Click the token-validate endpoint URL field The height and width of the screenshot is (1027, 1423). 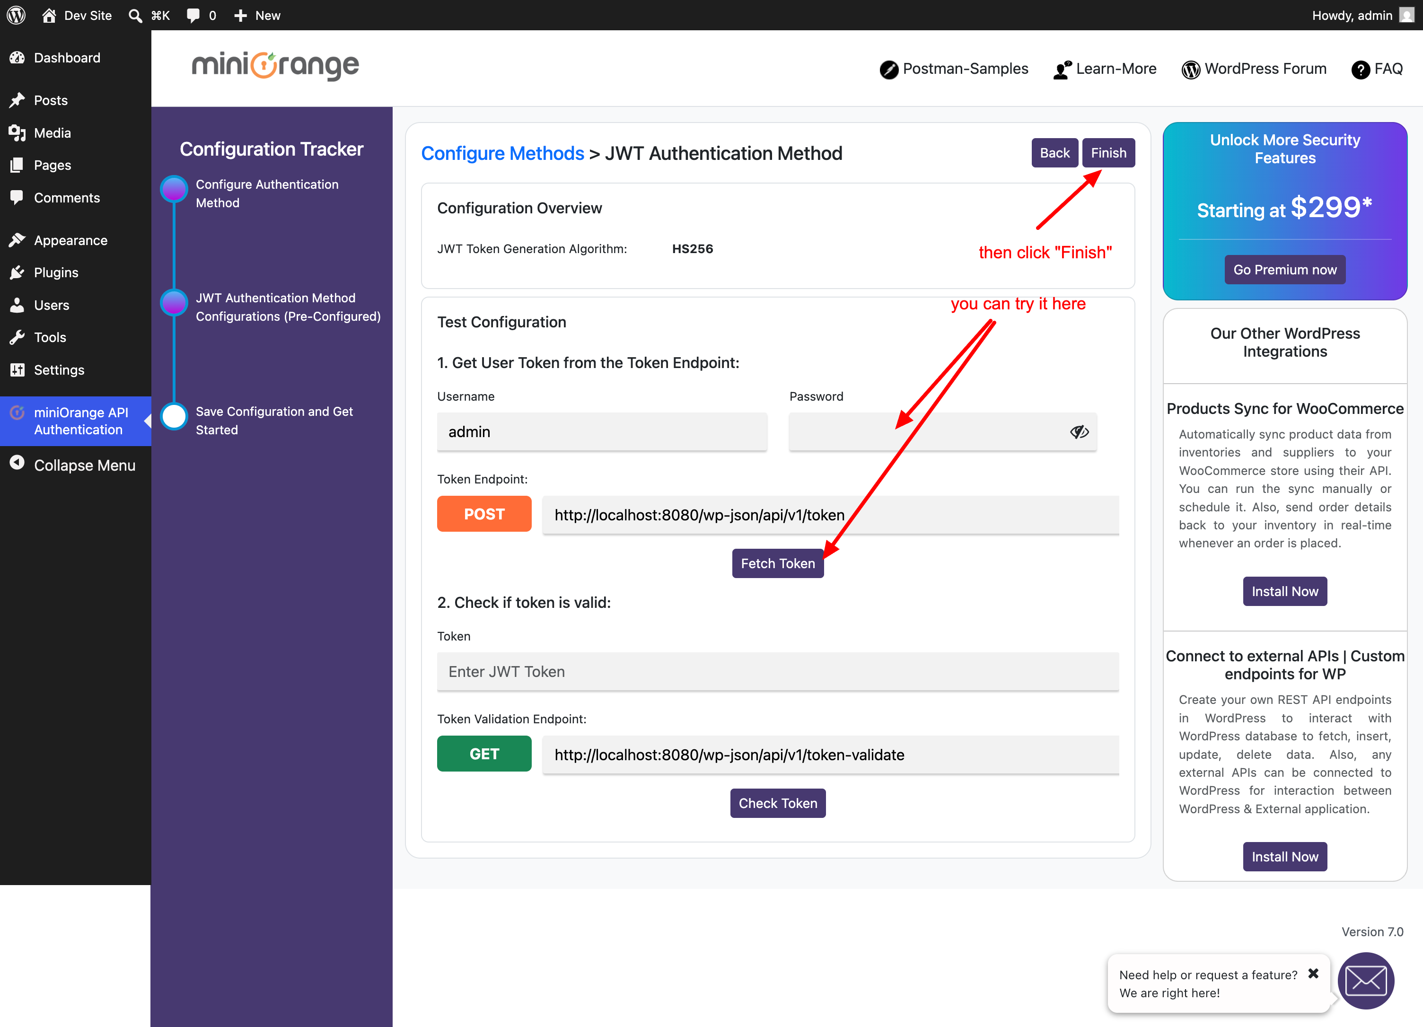coord(831,755)
